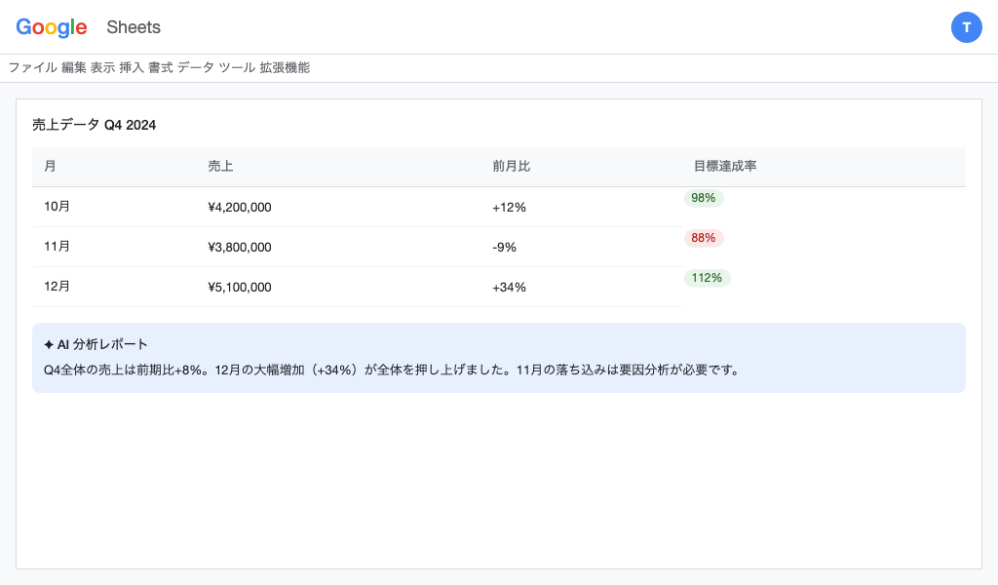Open the T user account avatar
998x585 pixels.
pyautogui.click(x=966, y=27)
